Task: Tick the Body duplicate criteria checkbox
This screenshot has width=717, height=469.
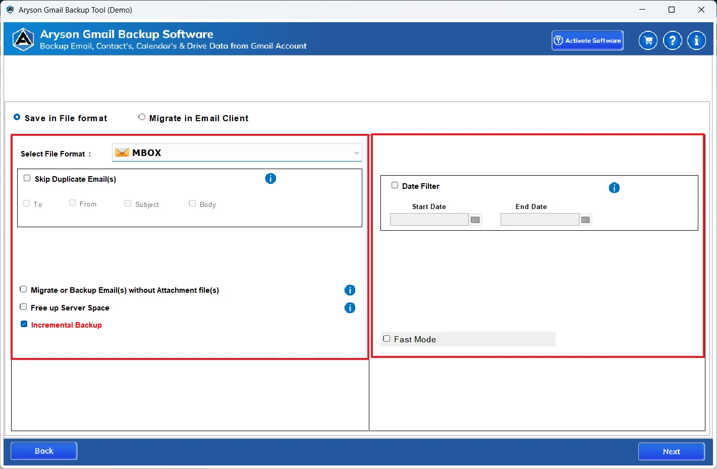Action: [x=192, y=203]
